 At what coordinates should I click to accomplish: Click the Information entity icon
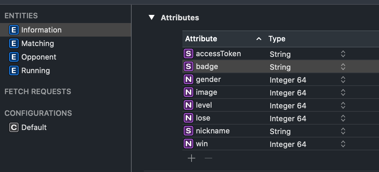click(x=14, y=30)
